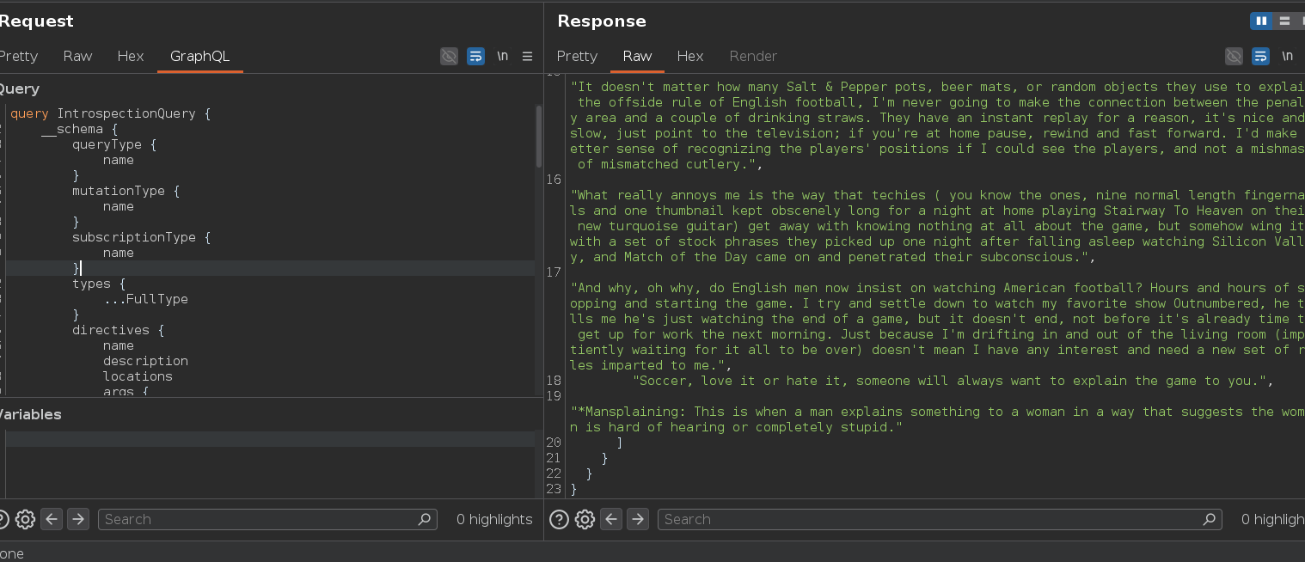Screen dimensions: 1305x562
Task: Click request '0 highlights' counter
Action: pyautogui.click(x=494, y=519)
